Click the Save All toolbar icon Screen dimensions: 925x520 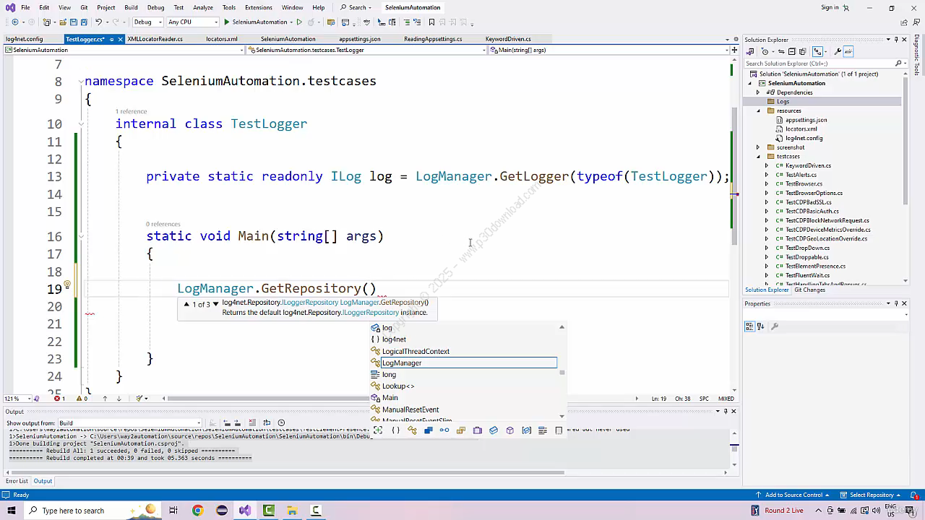tap(84, 22)
